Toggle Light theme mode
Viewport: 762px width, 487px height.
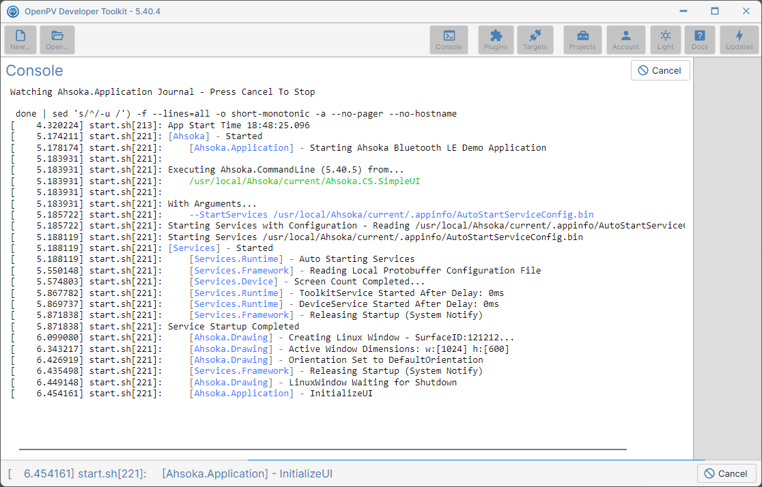[x=665, y=40]
